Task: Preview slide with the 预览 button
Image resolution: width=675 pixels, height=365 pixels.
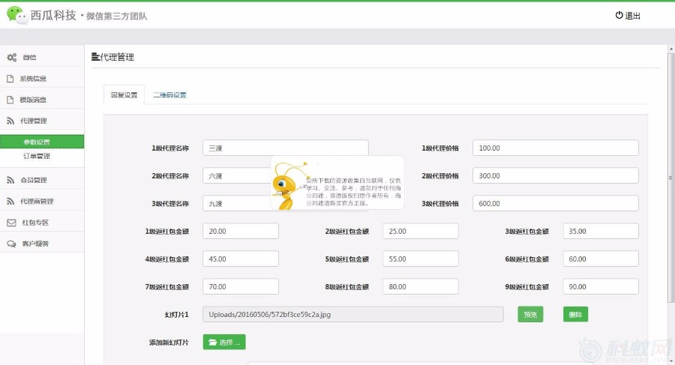Action: [530, 314]
